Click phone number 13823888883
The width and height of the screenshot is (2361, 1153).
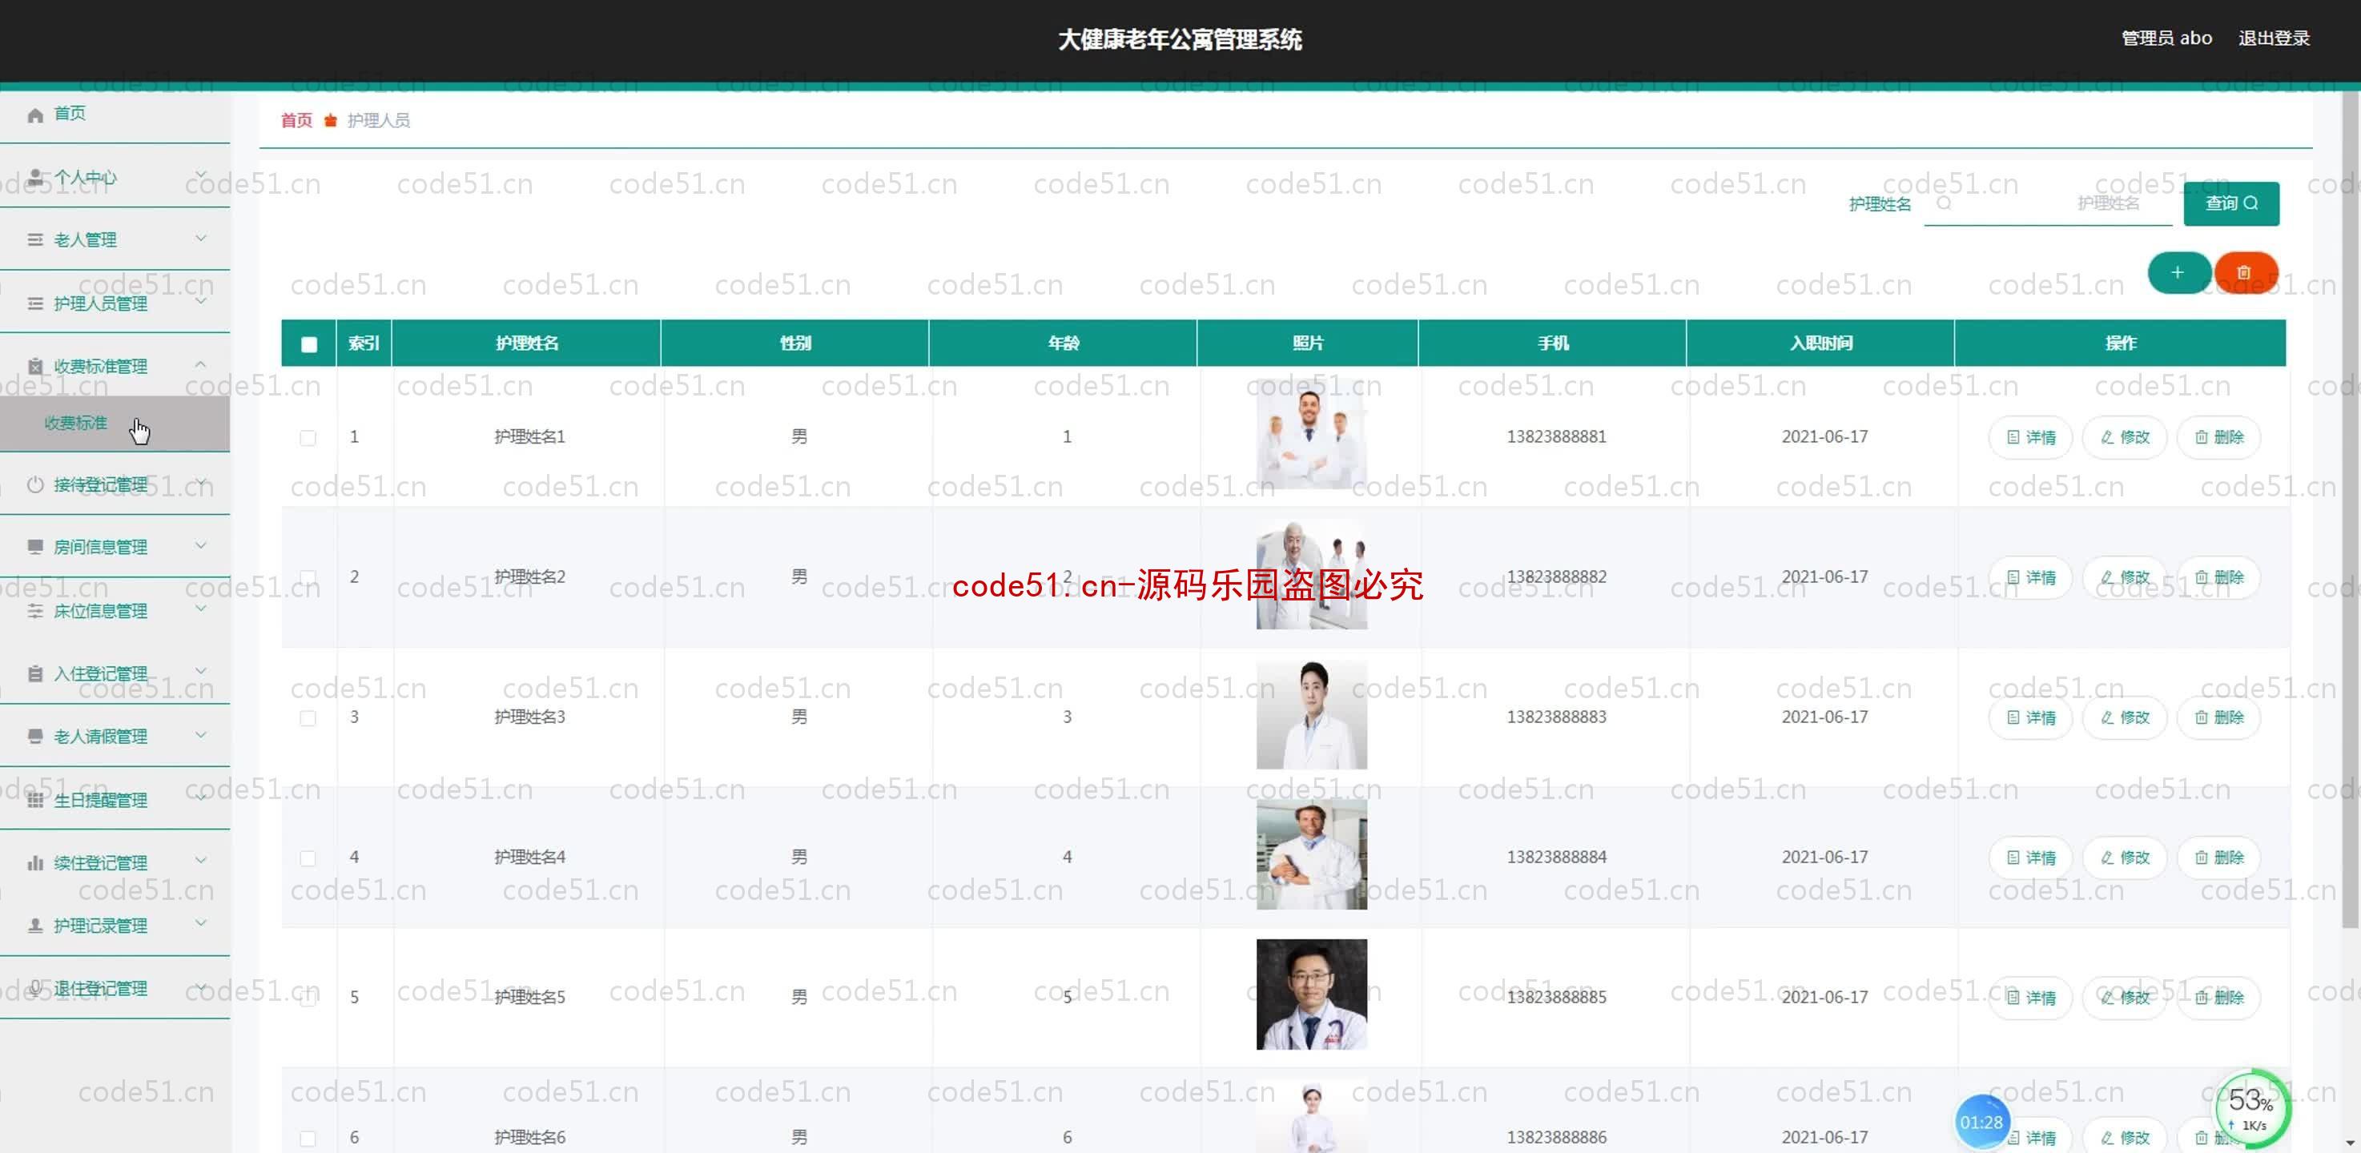(x=1556, y=717)
